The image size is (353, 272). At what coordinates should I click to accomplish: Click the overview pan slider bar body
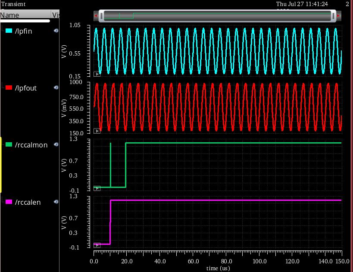[x=217, y=16]
